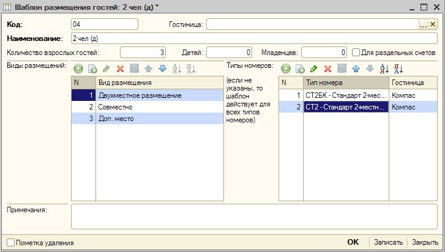Focus the Код input field
The height and width of the screenshot is (252, 445).
tap(105, 24)
